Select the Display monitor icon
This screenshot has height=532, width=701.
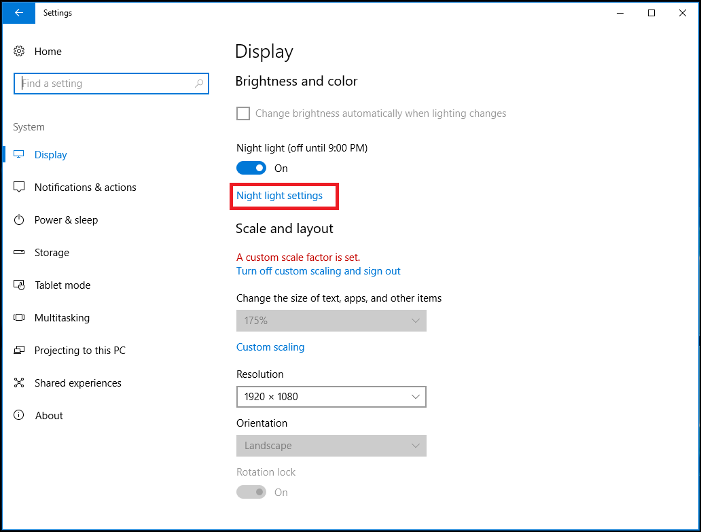pos(19,154)
